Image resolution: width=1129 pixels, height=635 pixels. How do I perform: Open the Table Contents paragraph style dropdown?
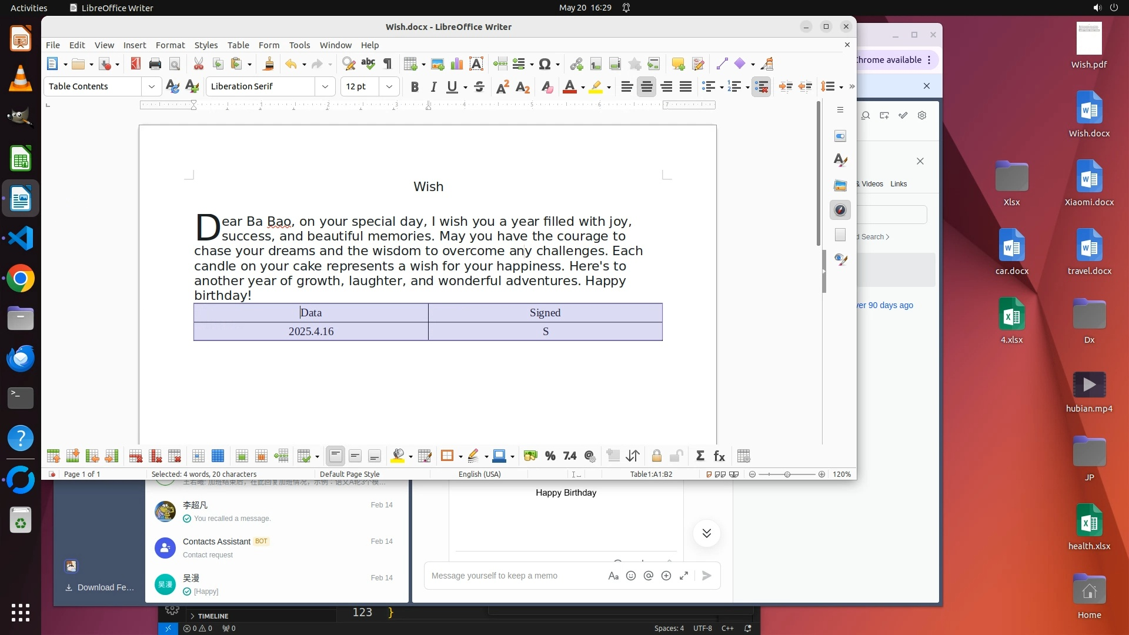[x=151, y=86]
